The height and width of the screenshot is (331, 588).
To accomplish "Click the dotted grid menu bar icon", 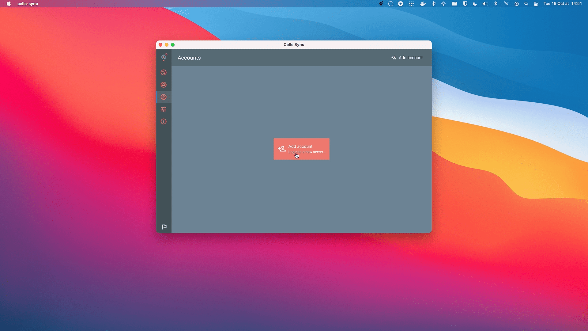I will click(x=411, y=4).
